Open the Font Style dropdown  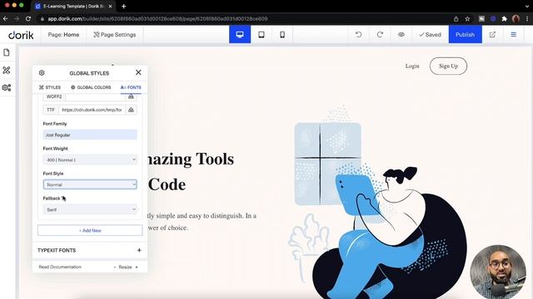click(90, 184)
